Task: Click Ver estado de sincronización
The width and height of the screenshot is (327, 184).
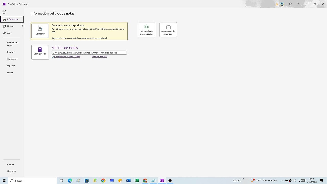Action: point(146,30)
